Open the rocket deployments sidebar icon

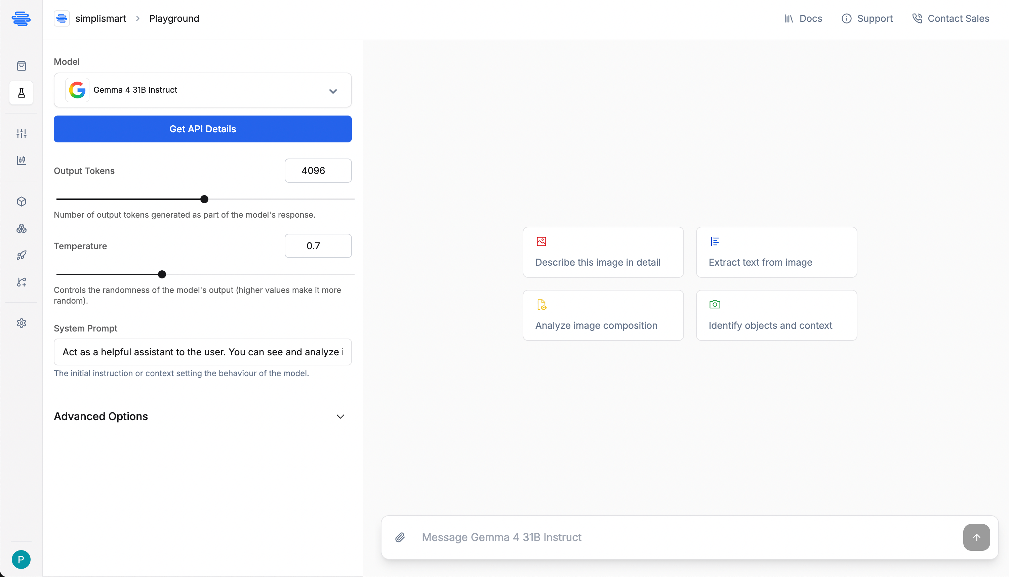22,255
